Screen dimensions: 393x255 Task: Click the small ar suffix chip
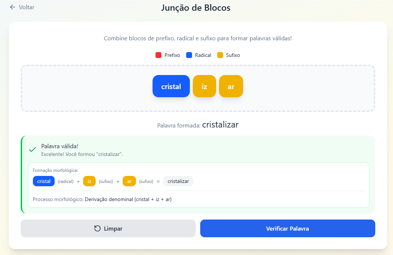point(129,181)
